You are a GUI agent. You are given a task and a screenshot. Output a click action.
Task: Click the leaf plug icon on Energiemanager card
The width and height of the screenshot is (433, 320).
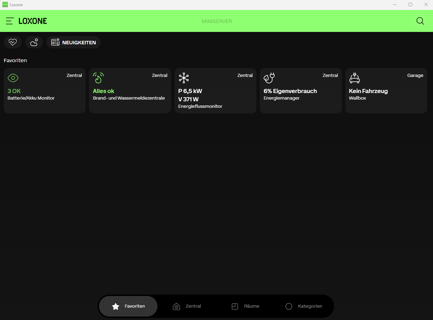tap(269, 78)
